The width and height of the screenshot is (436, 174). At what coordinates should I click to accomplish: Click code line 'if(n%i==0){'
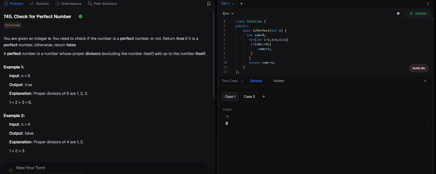point(261,45)
